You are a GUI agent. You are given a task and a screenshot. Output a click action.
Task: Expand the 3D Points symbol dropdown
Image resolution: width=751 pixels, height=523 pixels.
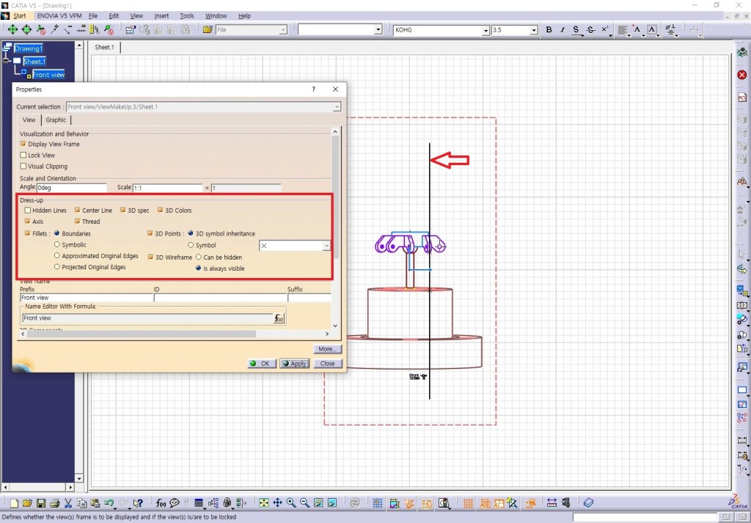[x=326, y=246]
